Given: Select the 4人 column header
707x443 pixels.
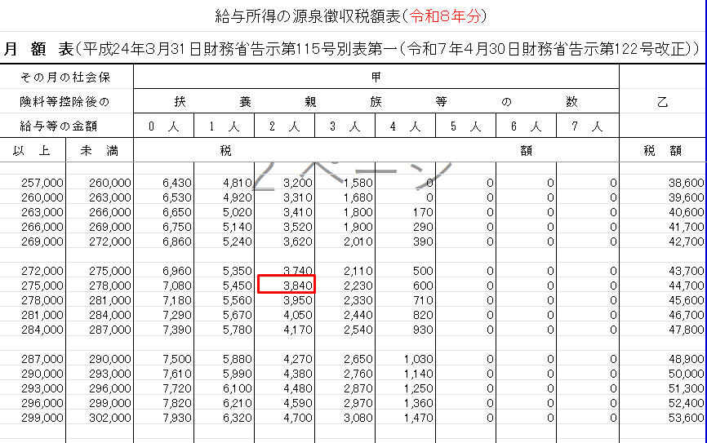Looking at the screenshot, I should pos(406,126).
